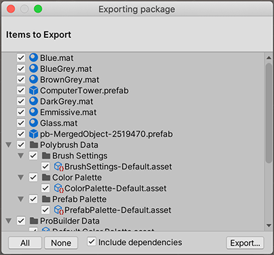Toggle the Color Palette folder checkbox
Viewport: 274px width, 255px height.
click(33, 177)
